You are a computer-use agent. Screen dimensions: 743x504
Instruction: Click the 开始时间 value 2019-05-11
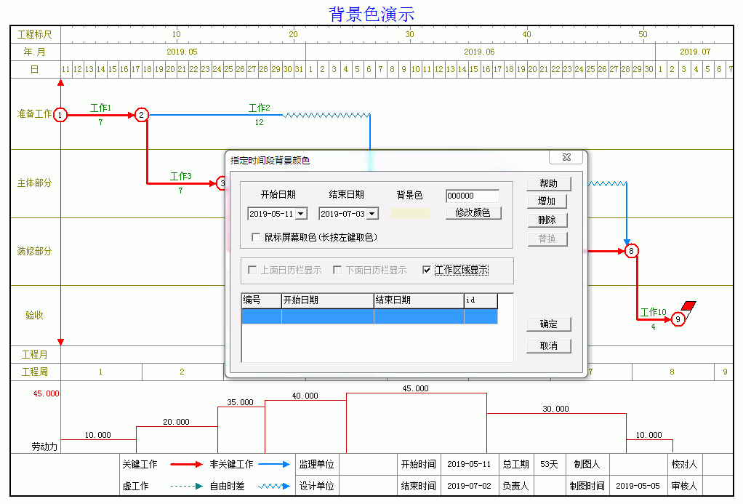[469, 464]
